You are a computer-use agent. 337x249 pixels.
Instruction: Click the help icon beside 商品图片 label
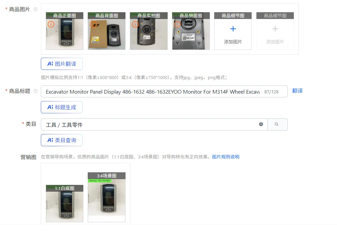pos(36,9)
